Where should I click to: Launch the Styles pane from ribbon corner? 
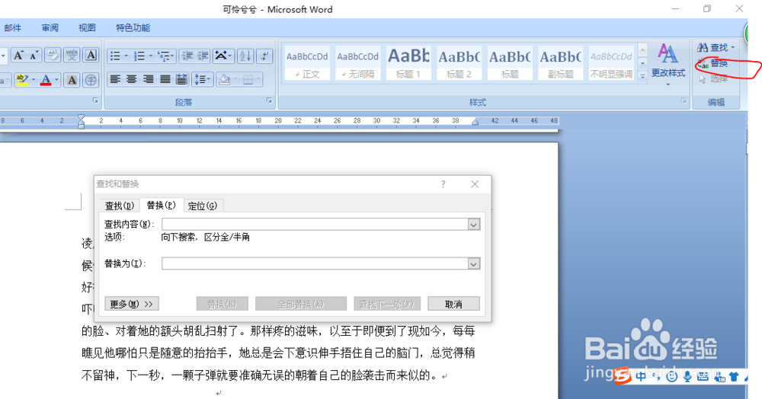(x=684, y=101)
